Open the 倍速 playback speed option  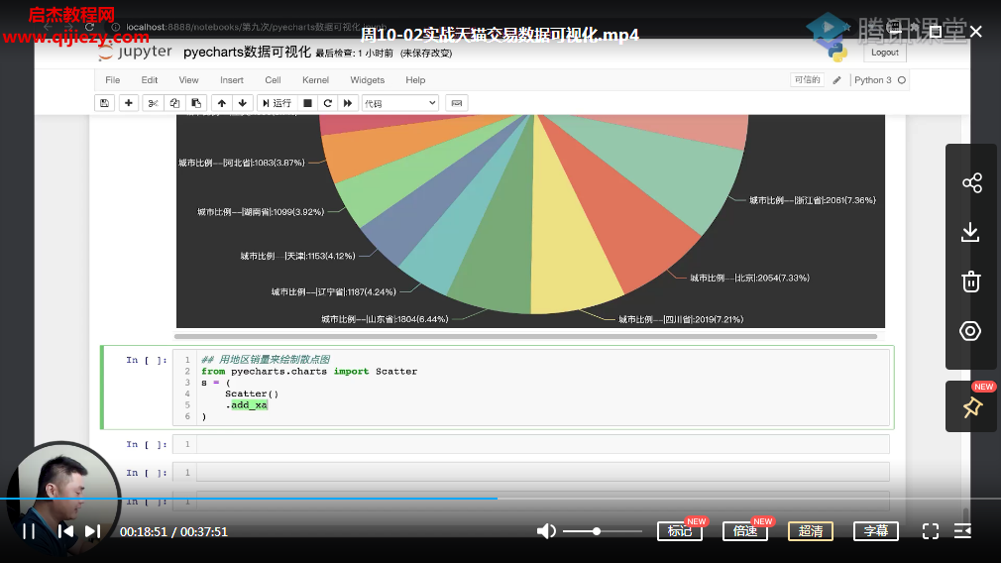pos(745,531)
